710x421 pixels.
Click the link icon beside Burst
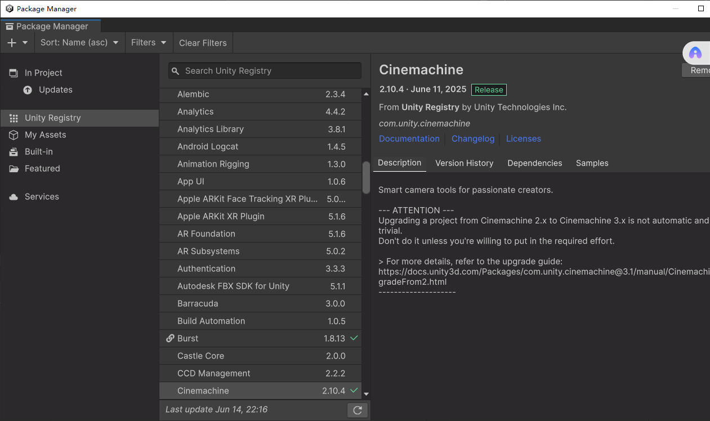170,338
